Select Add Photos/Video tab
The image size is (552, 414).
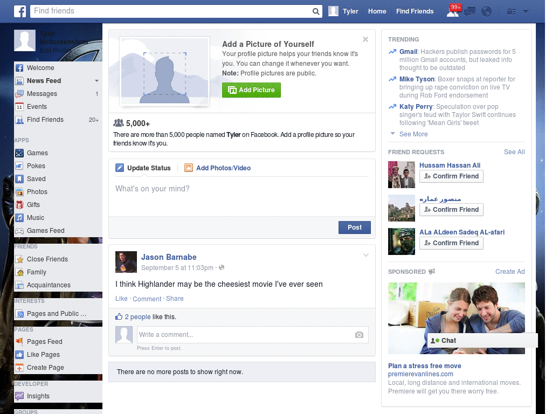[218, 168]
